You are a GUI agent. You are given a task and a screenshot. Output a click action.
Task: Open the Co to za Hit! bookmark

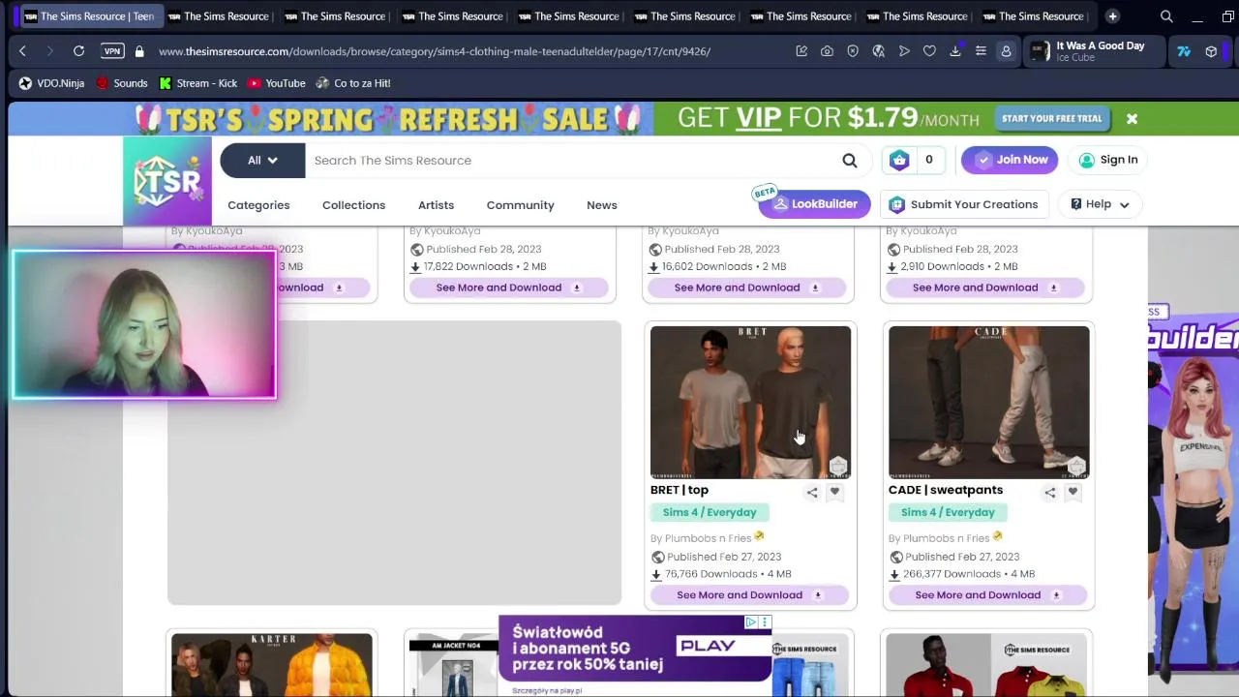[x=352, y=83]
